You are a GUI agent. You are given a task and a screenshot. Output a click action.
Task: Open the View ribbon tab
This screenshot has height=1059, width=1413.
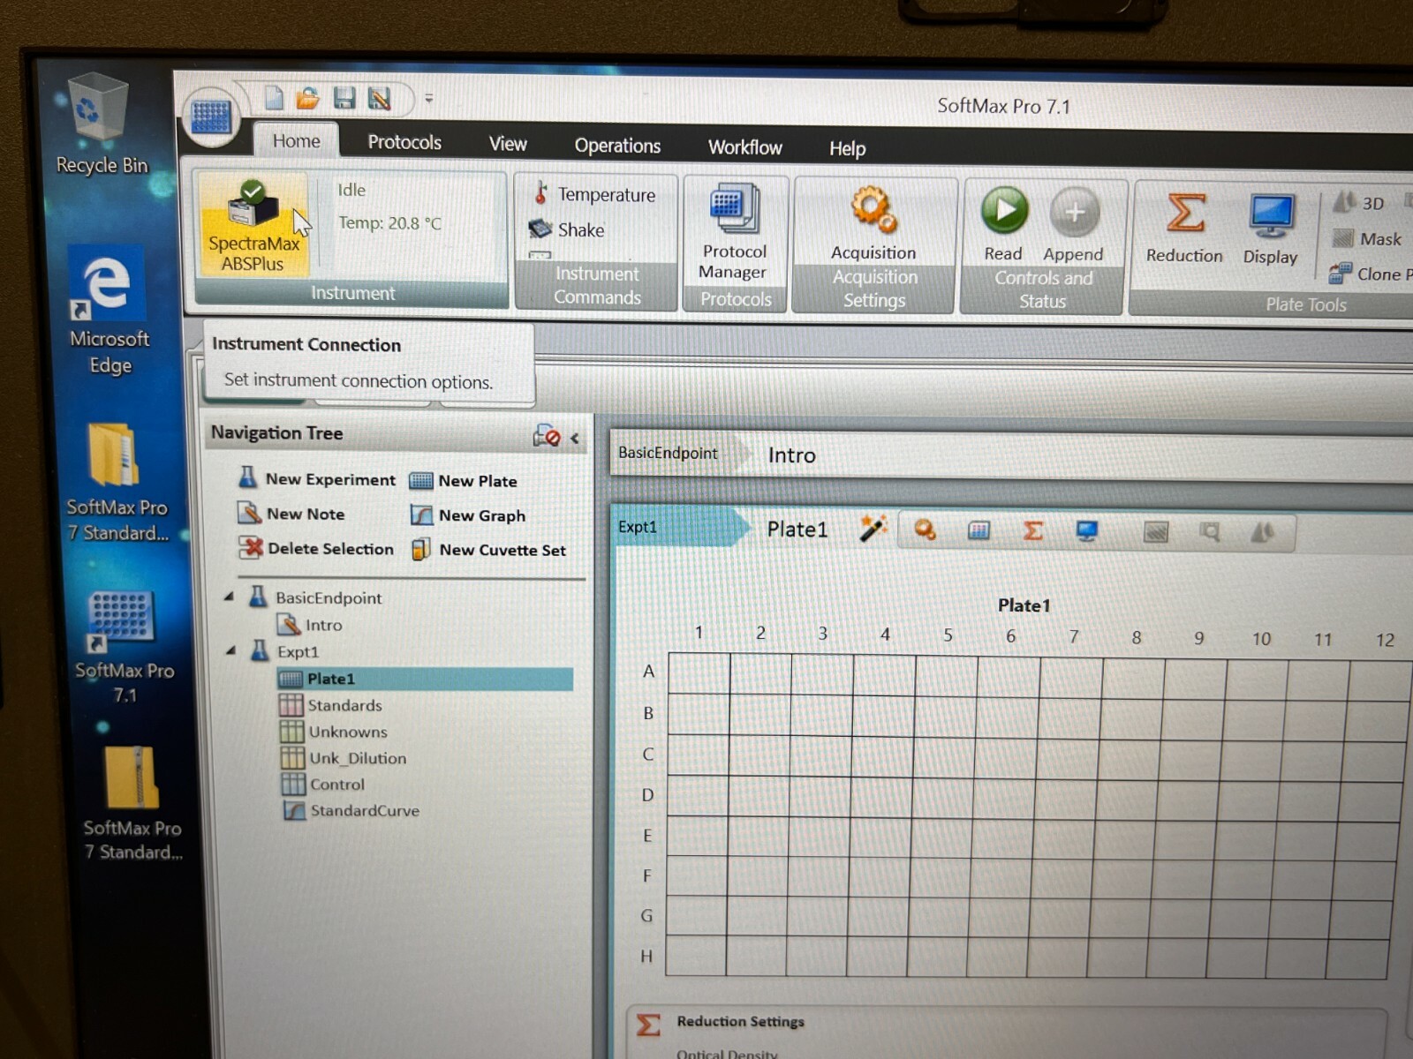(x=508, y=144)
